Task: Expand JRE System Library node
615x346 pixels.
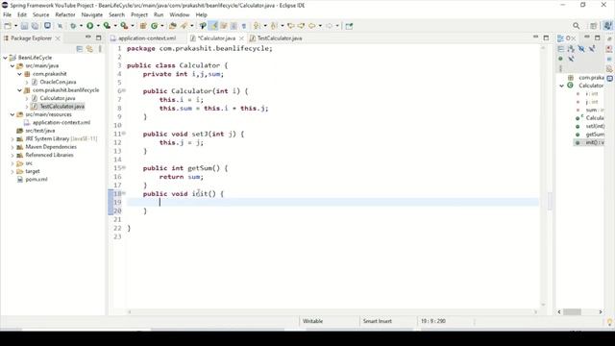Action: 12,138
